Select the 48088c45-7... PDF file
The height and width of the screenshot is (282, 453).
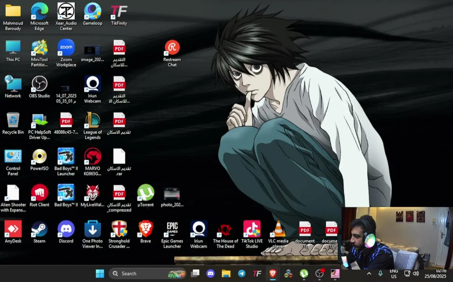click(66, 123)
